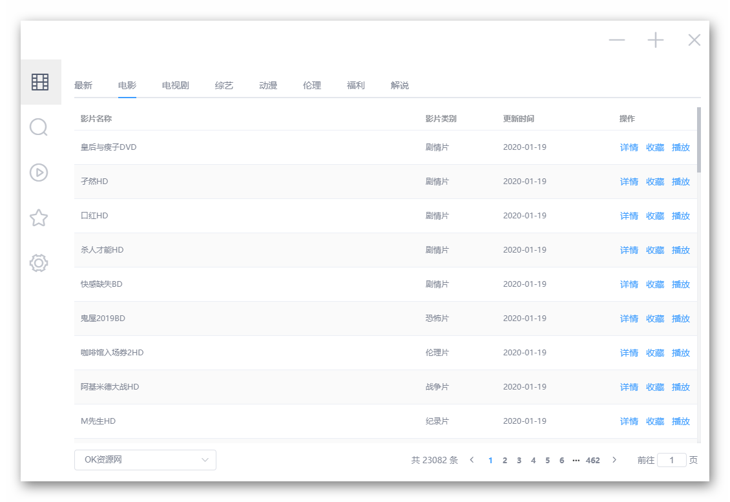Open the settings gear icon
Screen dimensions: 730x502
pyautogui.click(x=39, y=263)
